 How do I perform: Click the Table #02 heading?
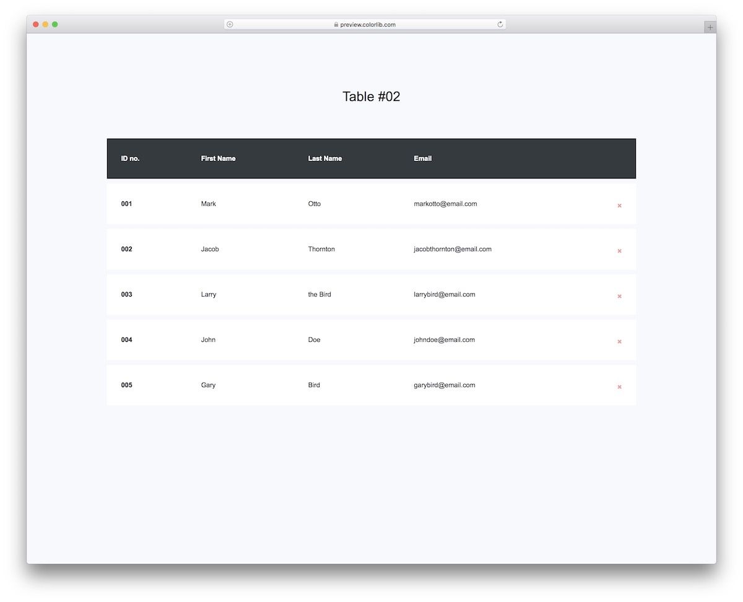click(x=371, y=97)
